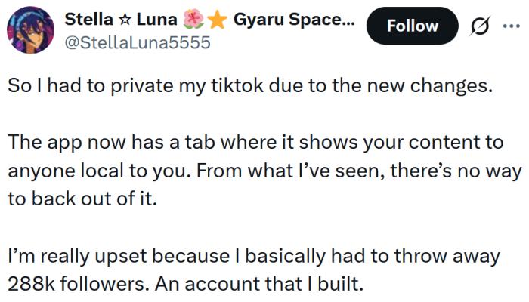The width and height of the screenshot is (529, 302).
Task: Click the Follow button
Action: coord(411,26)
